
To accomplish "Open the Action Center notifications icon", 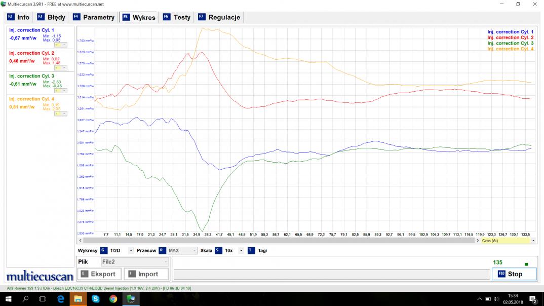I will tap(533, 299).
